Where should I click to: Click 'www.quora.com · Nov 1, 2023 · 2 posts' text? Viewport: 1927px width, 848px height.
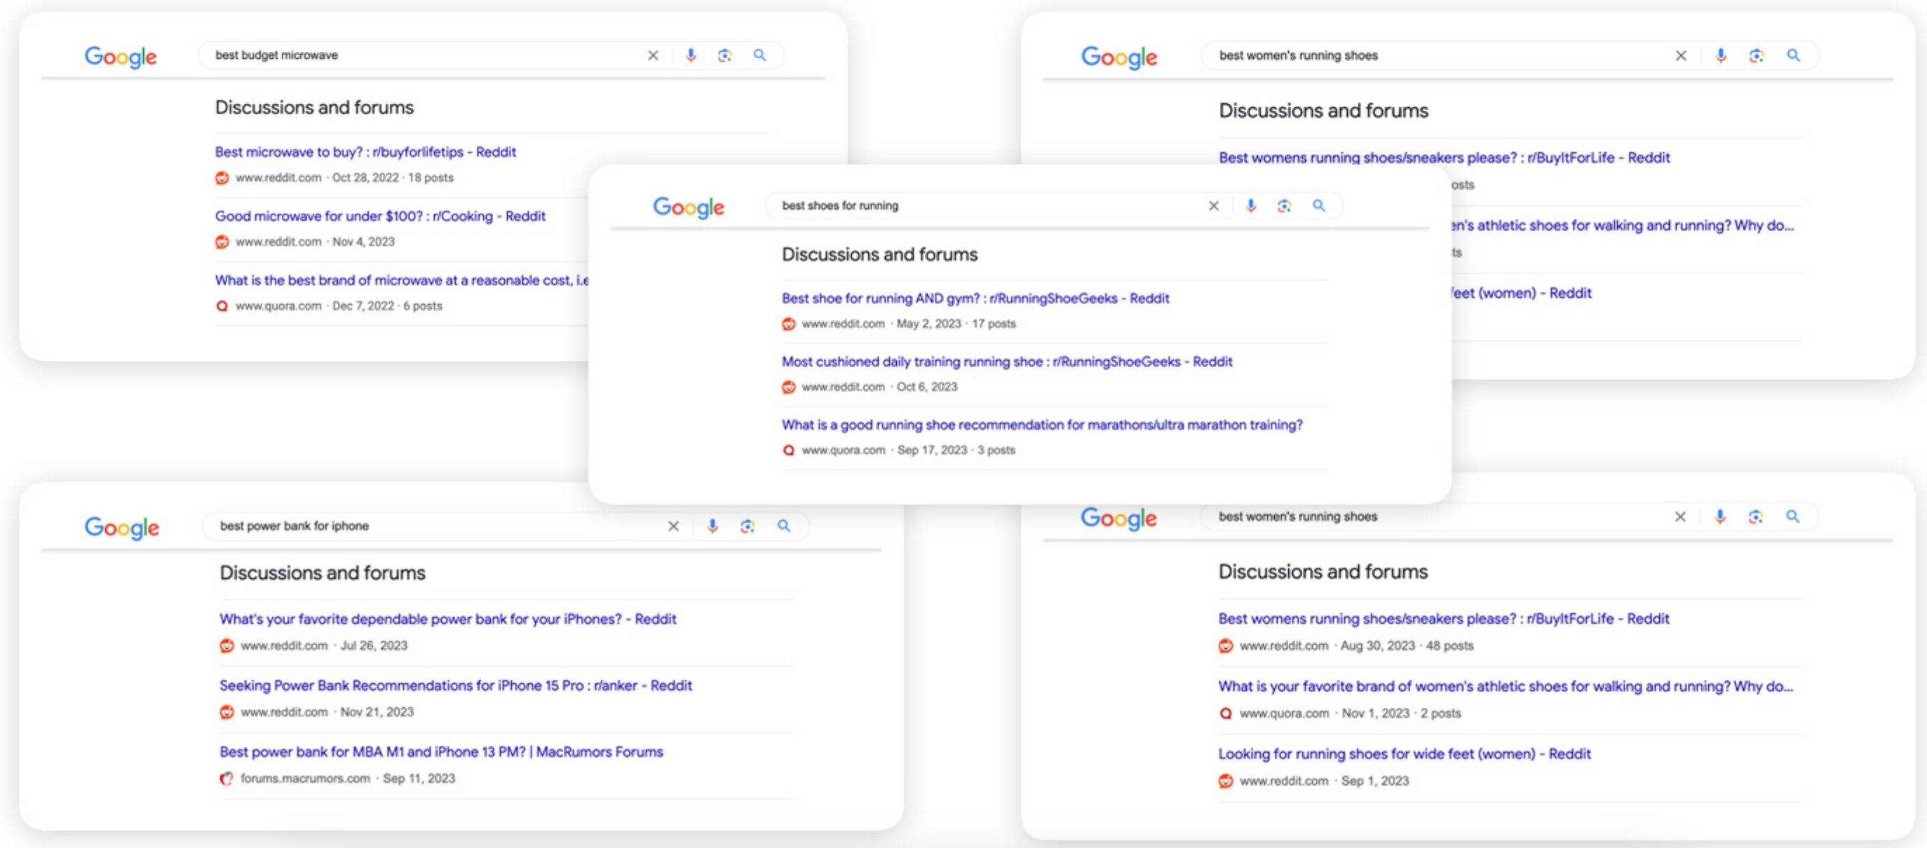[1349, 713]
